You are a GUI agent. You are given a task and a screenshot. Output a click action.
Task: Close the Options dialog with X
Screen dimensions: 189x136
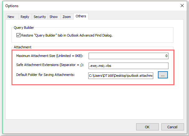182,6
